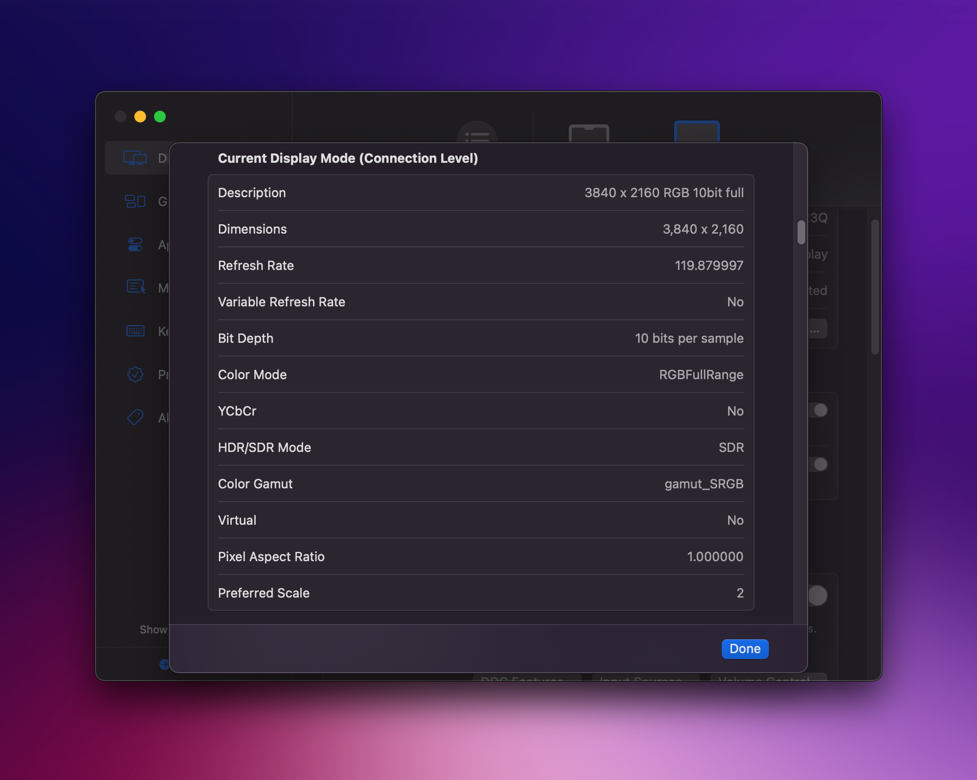Select the checkmark seal sidebar icon

pyautogui.click(x=135, y=374)
